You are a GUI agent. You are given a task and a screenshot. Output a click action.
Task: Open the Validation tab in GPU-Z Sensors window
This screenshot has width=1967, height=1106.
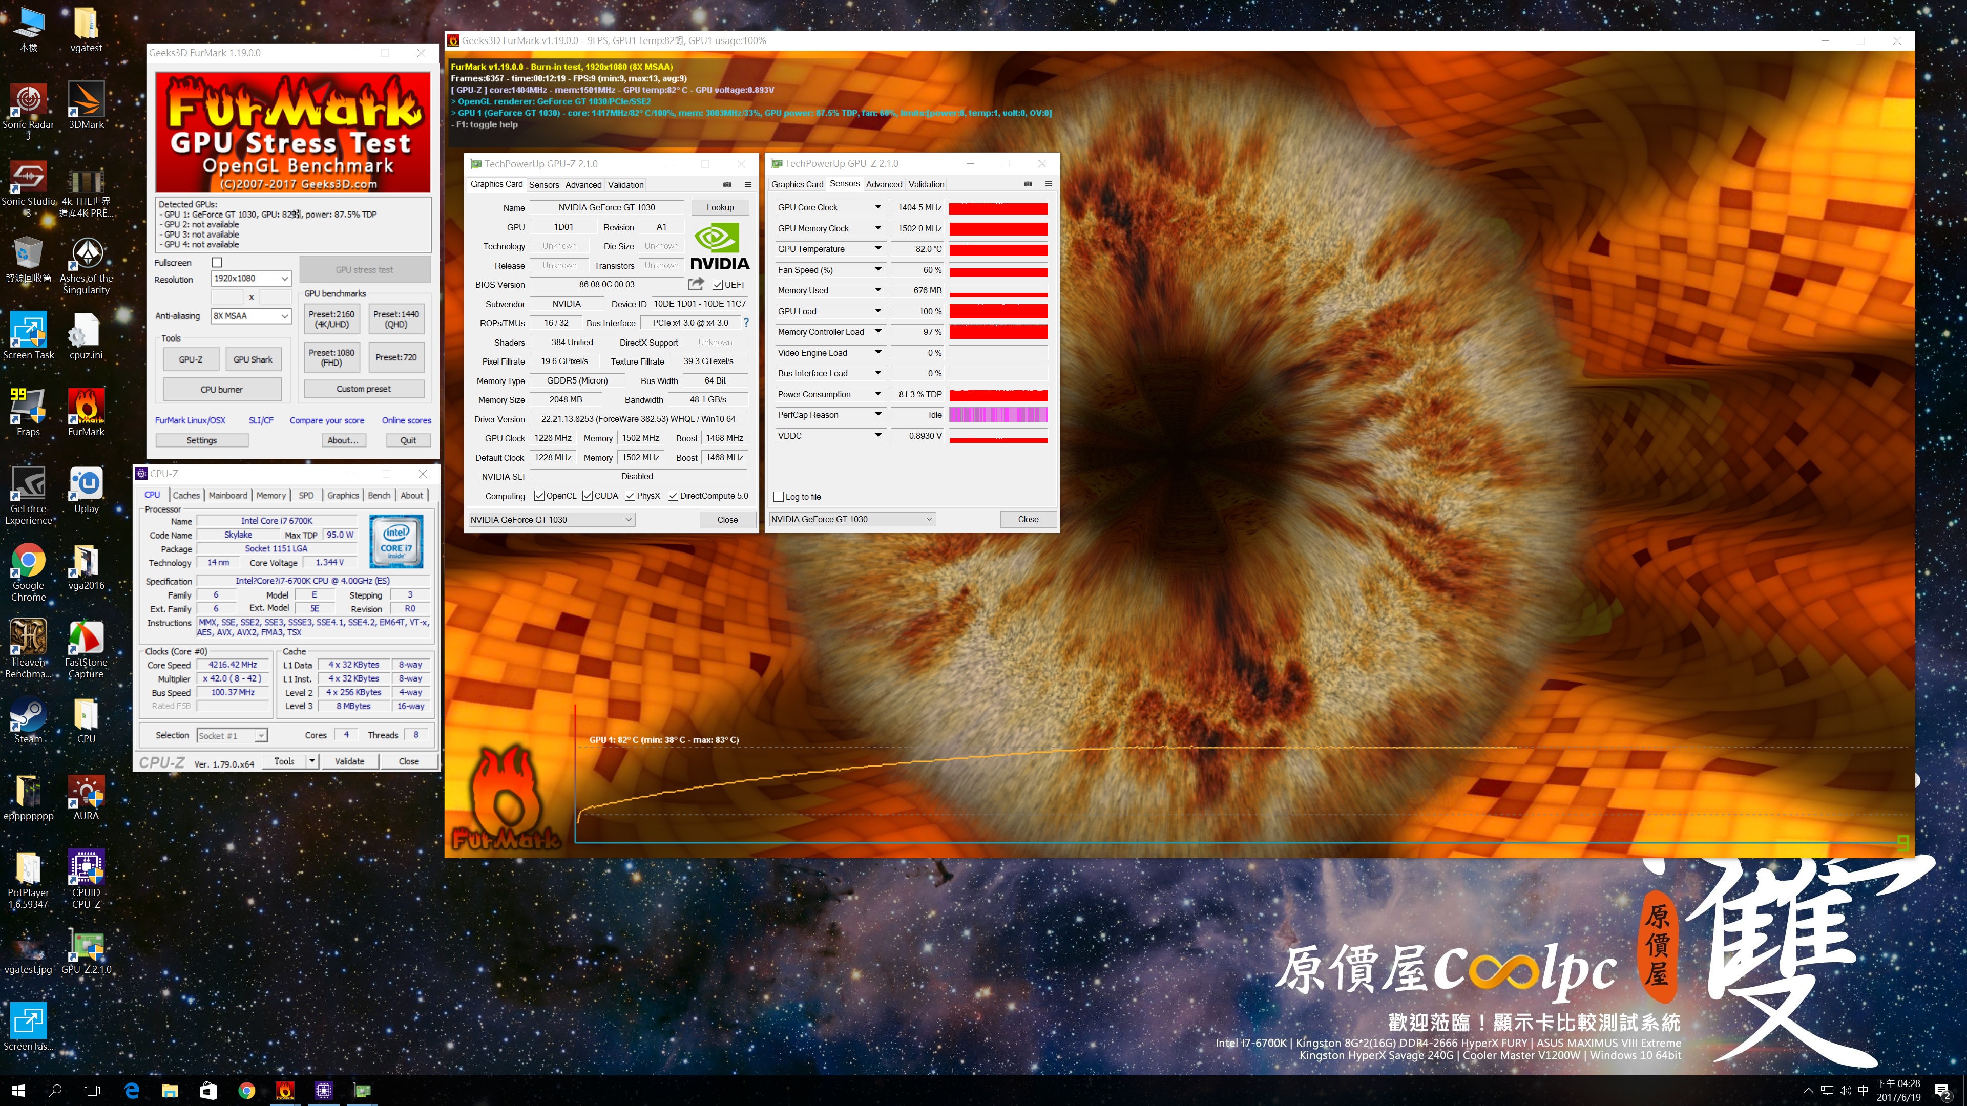[x=926, y=184]
